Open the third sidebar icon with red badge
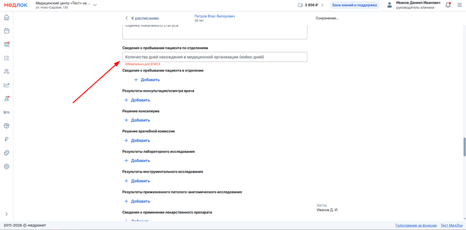This screenshot has height=230, width=466. [6, 45]
